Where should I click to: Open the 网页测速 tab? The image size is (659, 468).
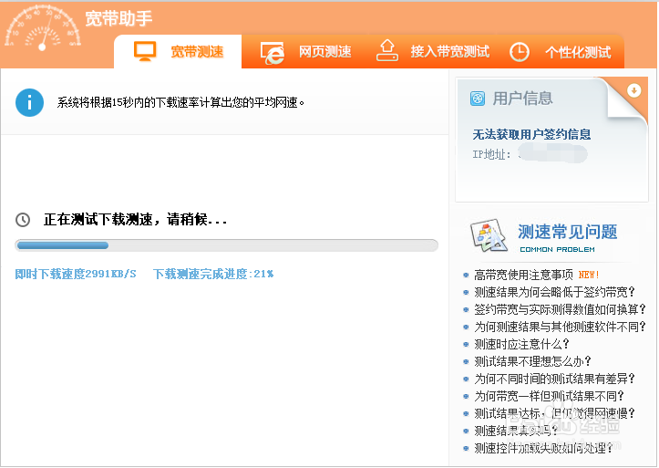(x=305, y=52)
